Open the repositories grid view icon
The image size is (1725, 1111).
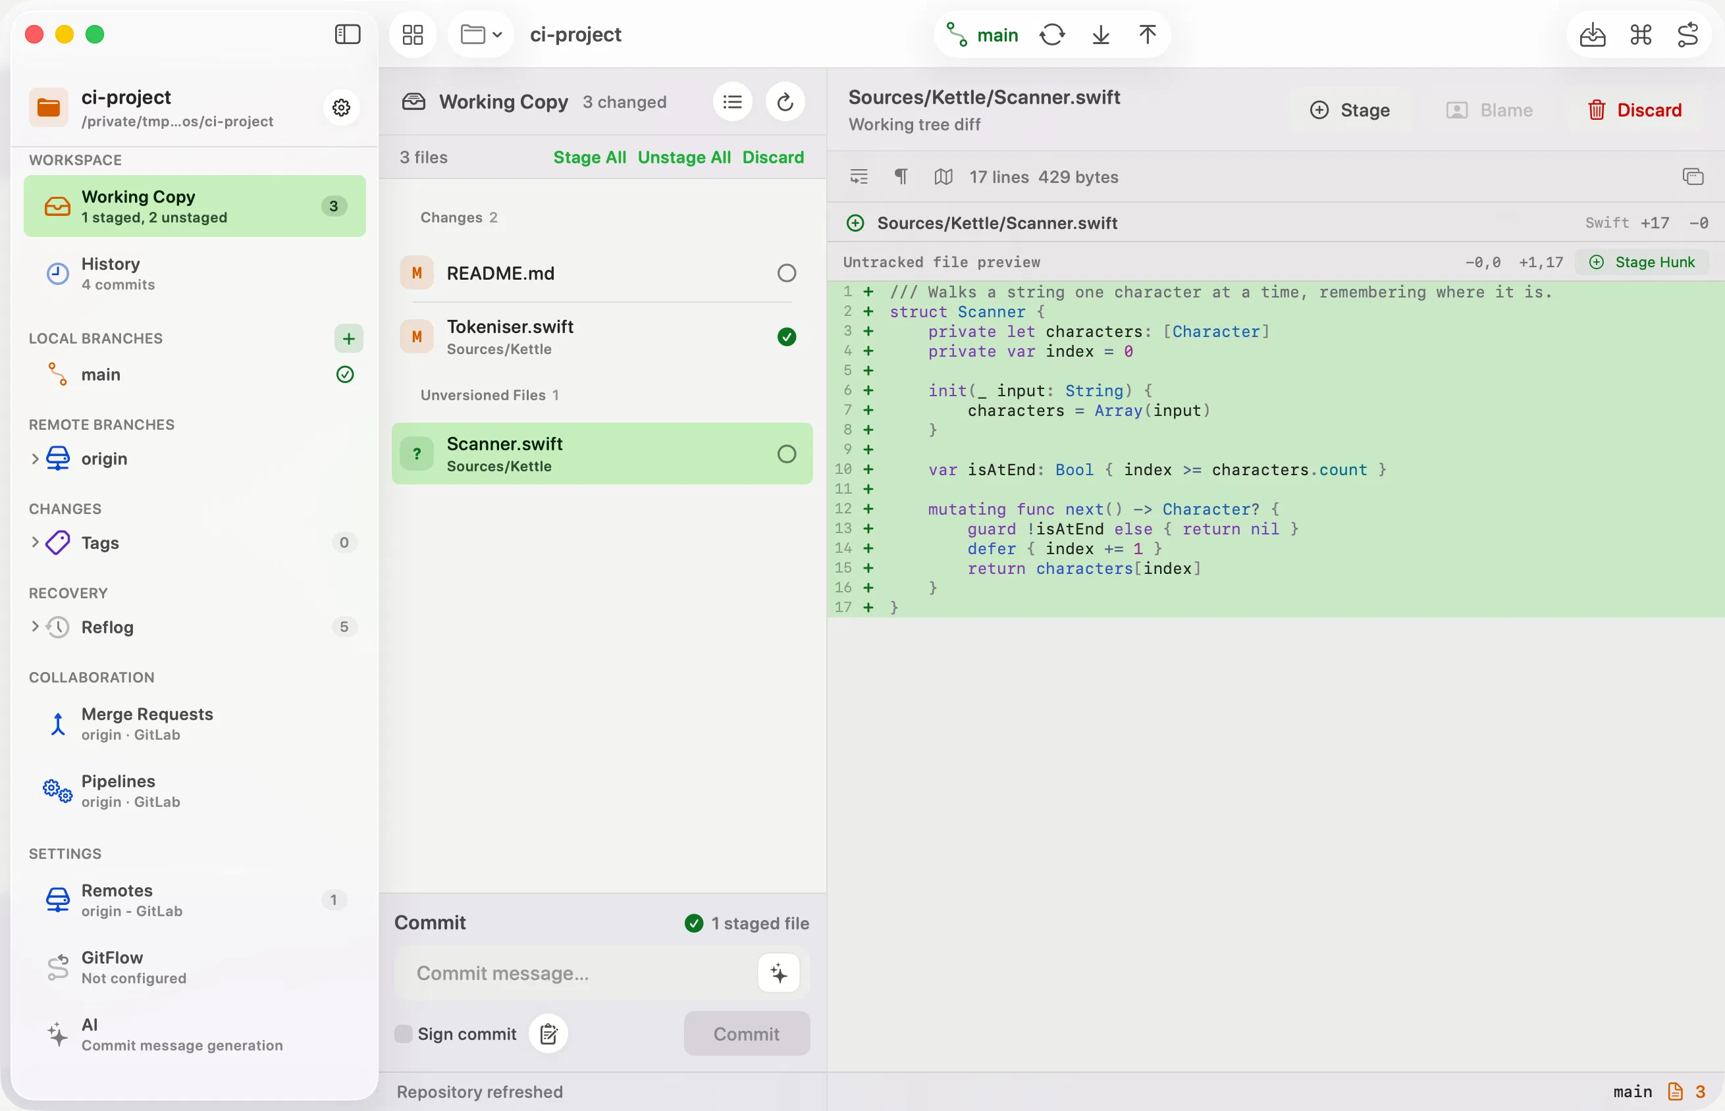tap(413, 34)
